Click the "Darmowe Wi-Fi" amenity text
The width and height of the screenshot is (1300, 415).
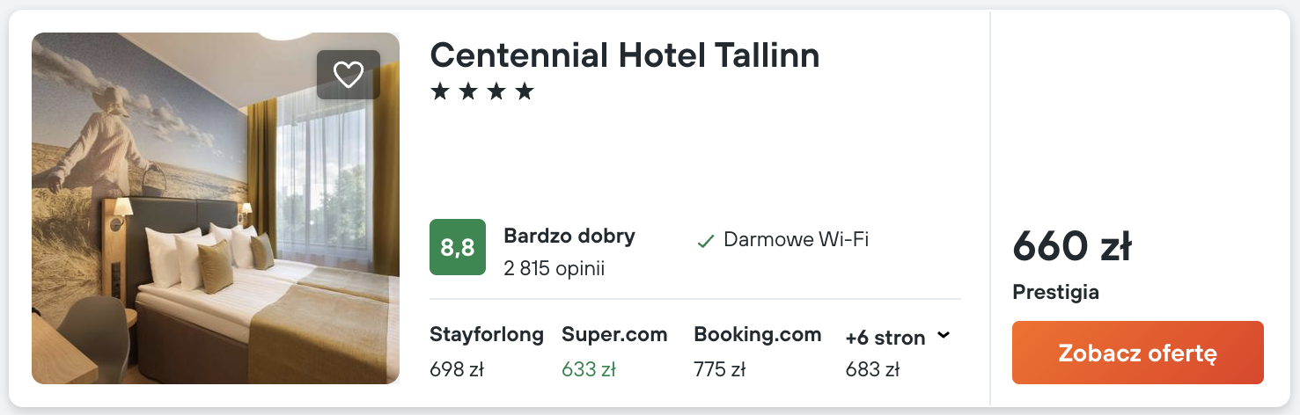796,239
